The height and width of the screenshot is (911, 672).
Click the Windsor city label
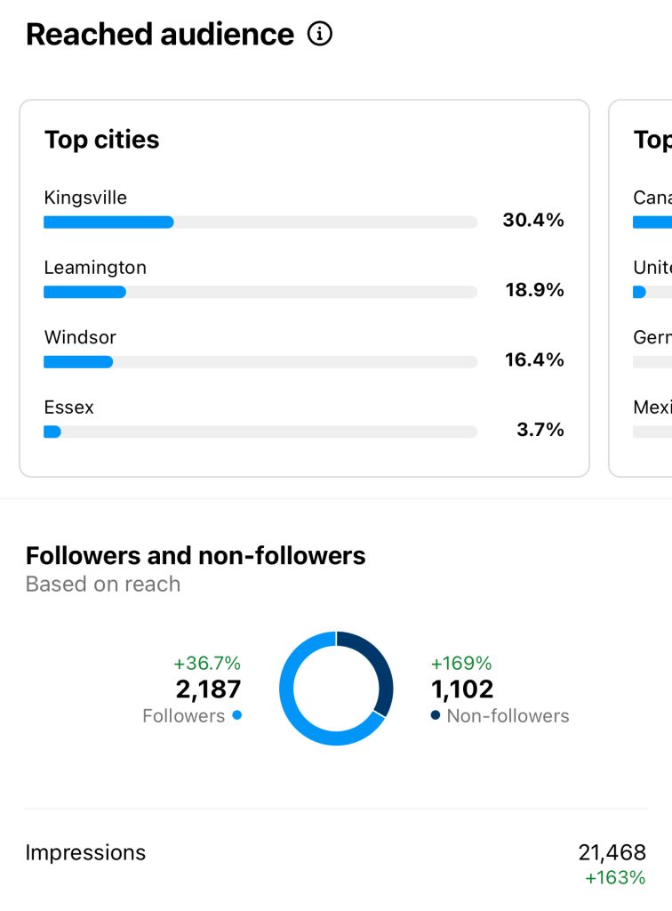pos(80,337)
